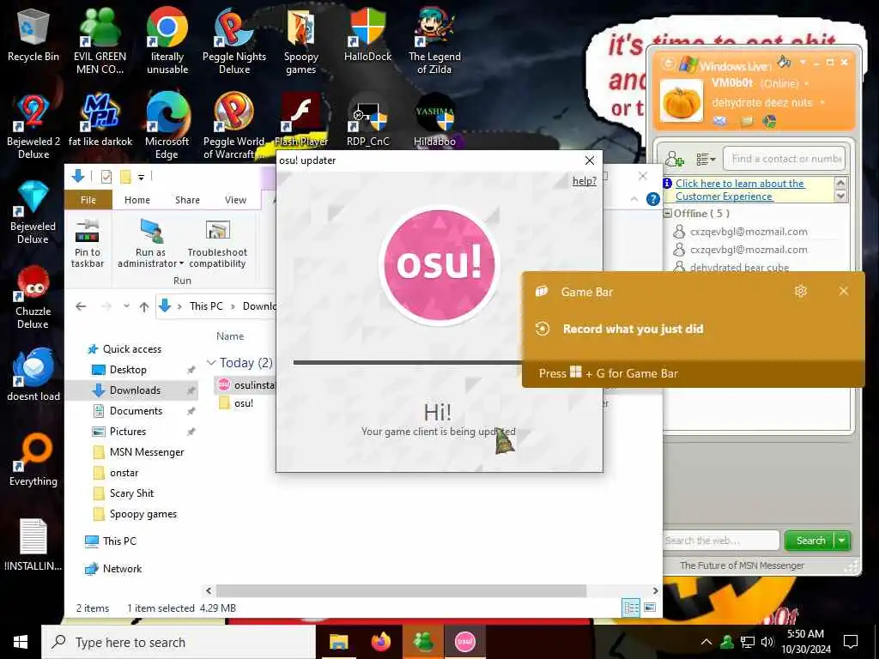Screen dimensions: 879x659
Task: Launch the EVIL GREEN MEN CO... shortcut
Action: point(100,41)
